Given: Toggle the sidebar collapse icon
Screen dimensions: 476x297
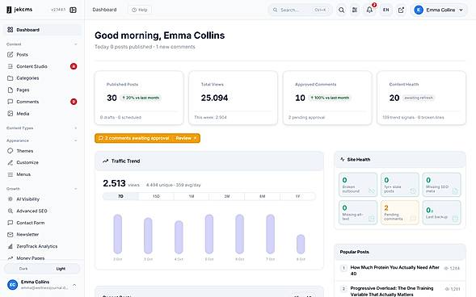Looking at the screenshot, I should point(73,10).
